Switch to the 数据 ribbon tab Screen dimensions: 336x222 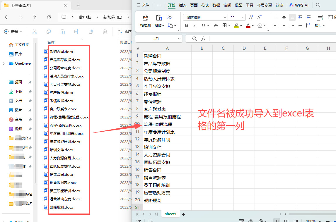coord(216,5)
